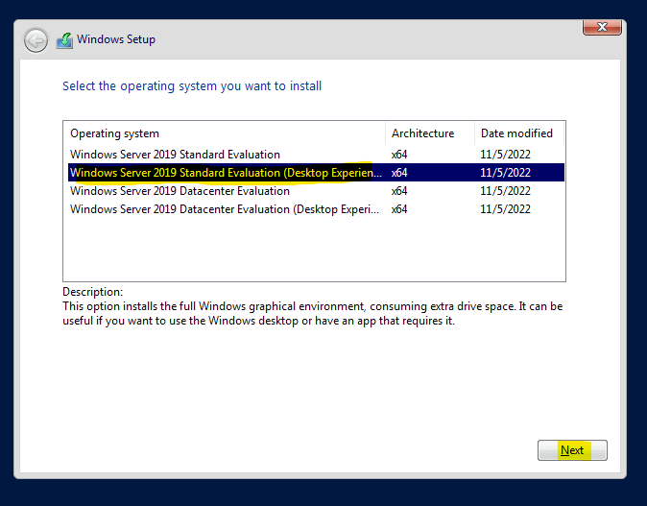Click 11/5/2022 in Datacenter Evaluation core row
The image size is (647, 506).
point(505,191)
